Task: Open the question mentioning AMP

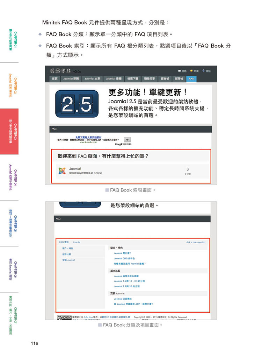Action: 133,304
